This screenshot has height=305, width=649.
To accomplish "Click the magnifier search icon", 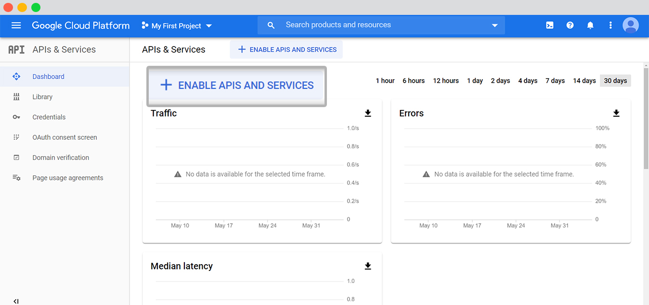I will pos(271,25).
